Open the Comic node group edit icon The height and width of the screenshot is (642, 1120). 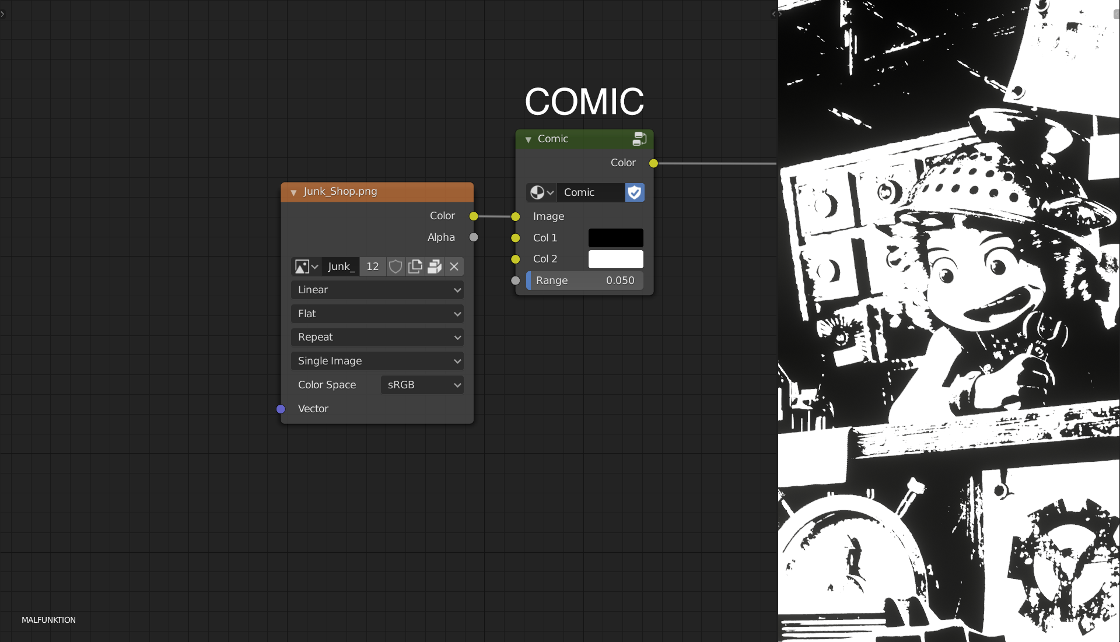[639, 139]
